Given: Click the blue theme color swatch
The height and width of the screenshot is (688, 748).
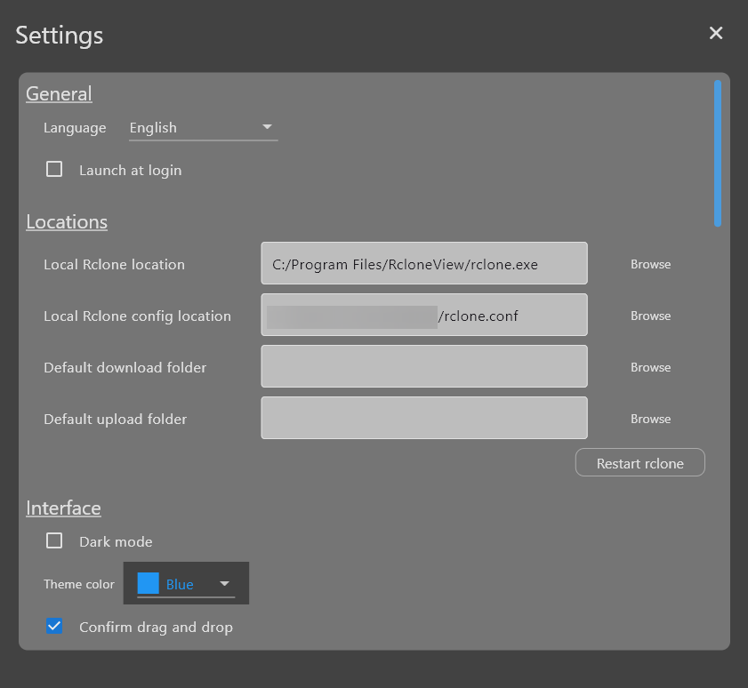Looking at the screenshot, I should click(x=148, y=584).
